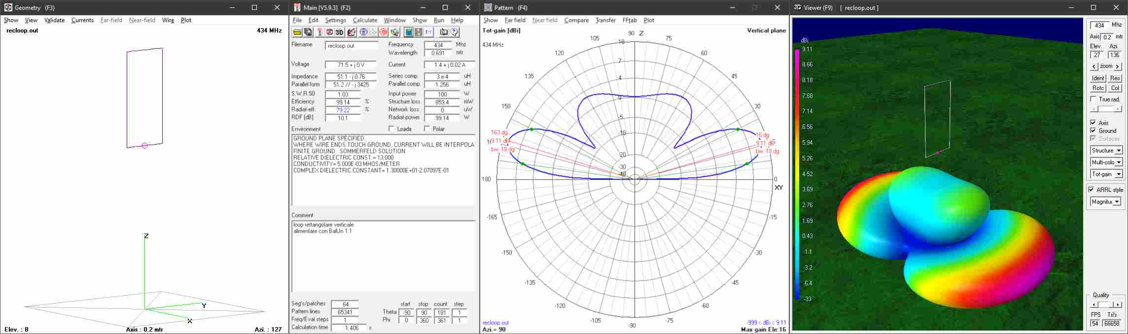The image size is (1128, 334).
Task: Open the Calculate menu in Main window
Action: pos(365,20)
